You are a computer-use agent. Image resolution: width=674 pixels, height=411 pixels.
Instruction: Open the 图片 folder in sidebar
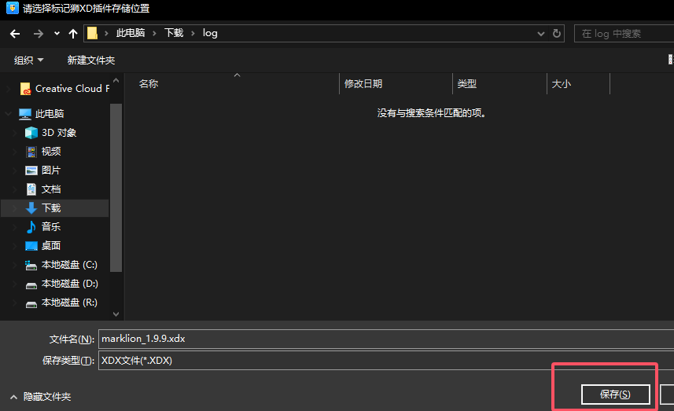(51, 171)
